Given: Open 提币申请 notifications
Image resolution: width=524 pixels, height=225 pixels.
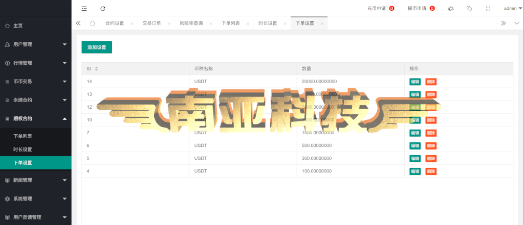Looking at the screenshot, I should 421,9.
